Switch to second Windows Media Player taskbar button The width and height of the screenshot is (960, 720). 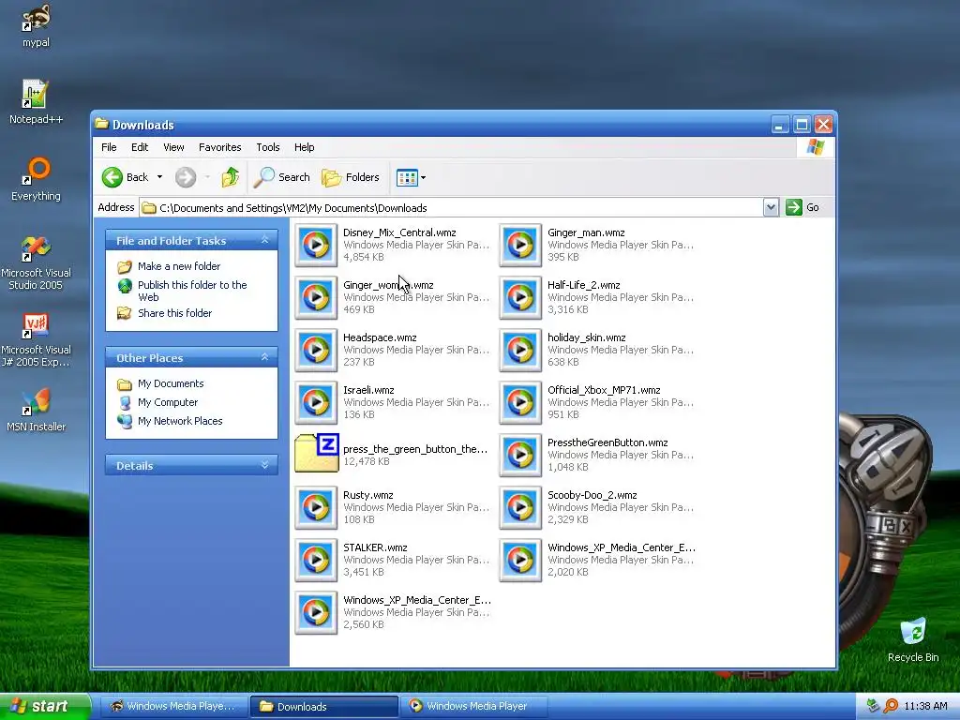click(473, 707)
